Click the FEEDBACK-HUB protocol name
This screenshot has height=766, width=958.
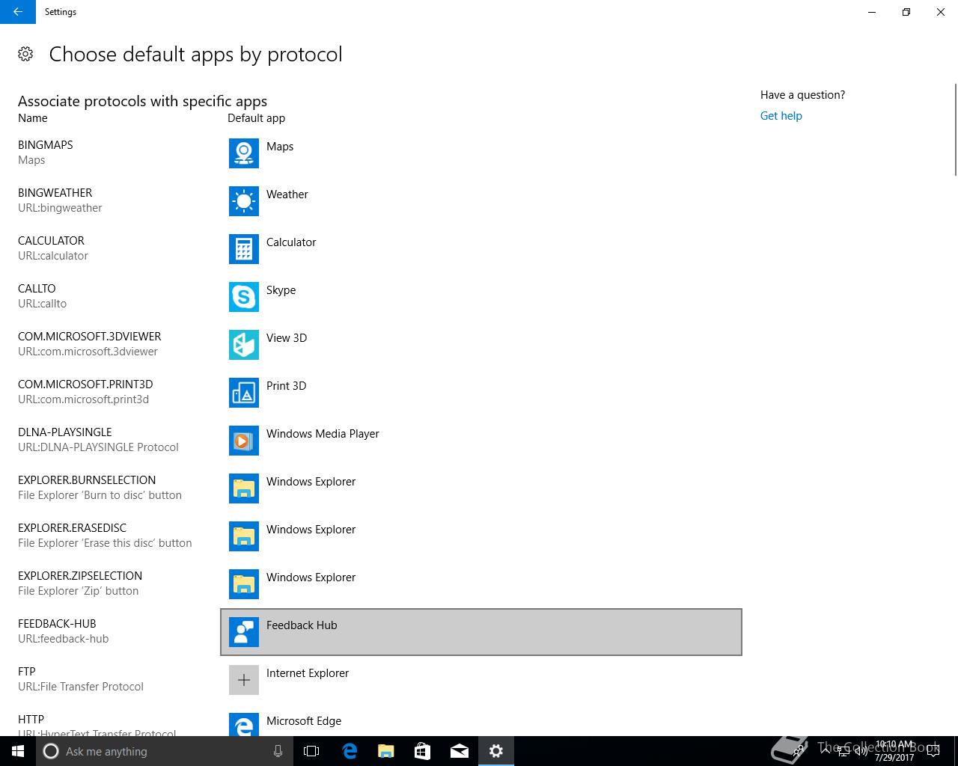[x=57, y=624]
